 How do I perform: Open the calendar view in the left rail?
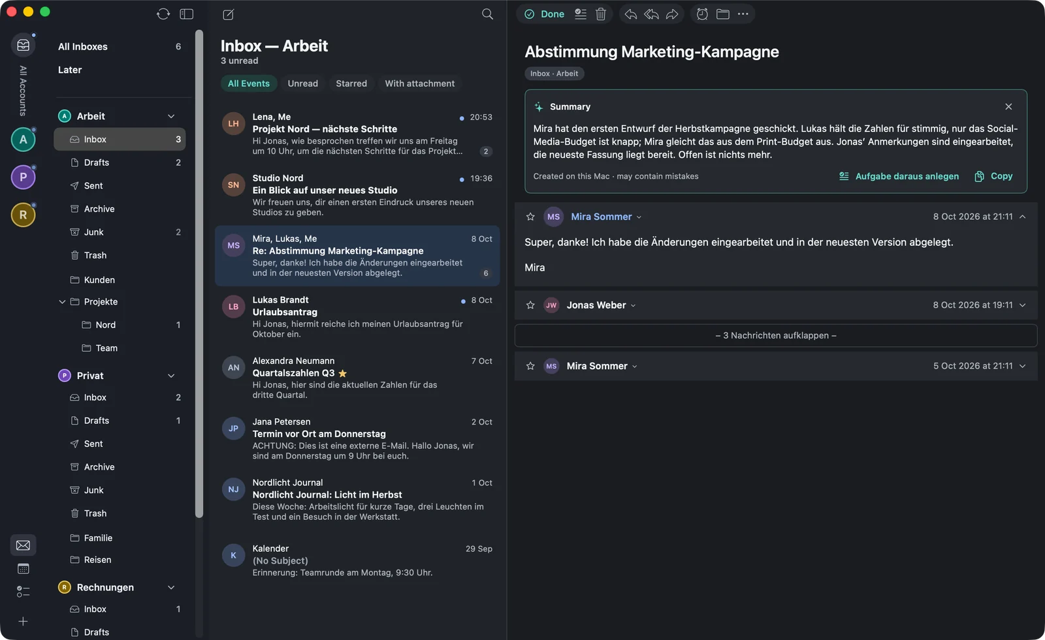pos(23,569)
